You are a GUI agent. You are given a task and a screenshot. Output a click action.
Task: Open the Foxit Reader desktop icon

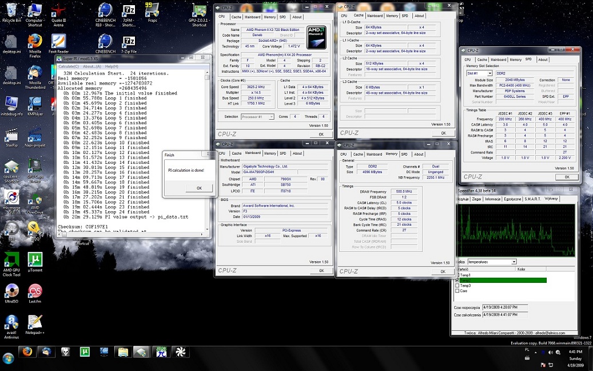point(58,44)
